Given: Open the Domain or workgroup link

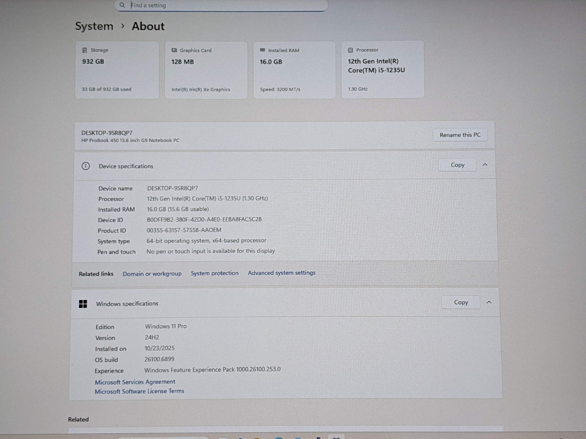Looking at the screenshot, I should [152, 274].
